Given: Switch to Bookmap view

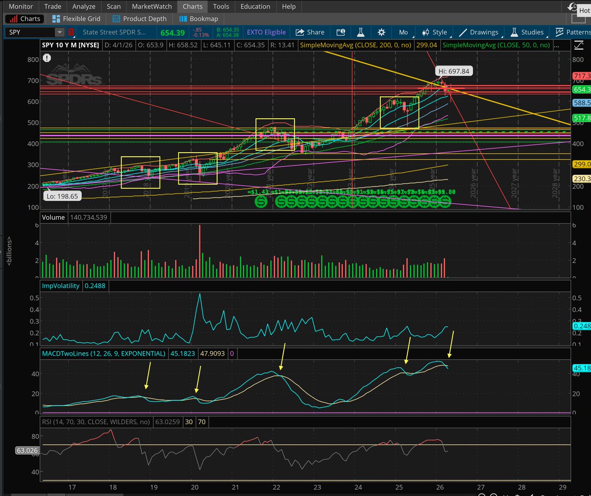Looking at the screenshot, I should pyautogui.click(x=198, y=19).
